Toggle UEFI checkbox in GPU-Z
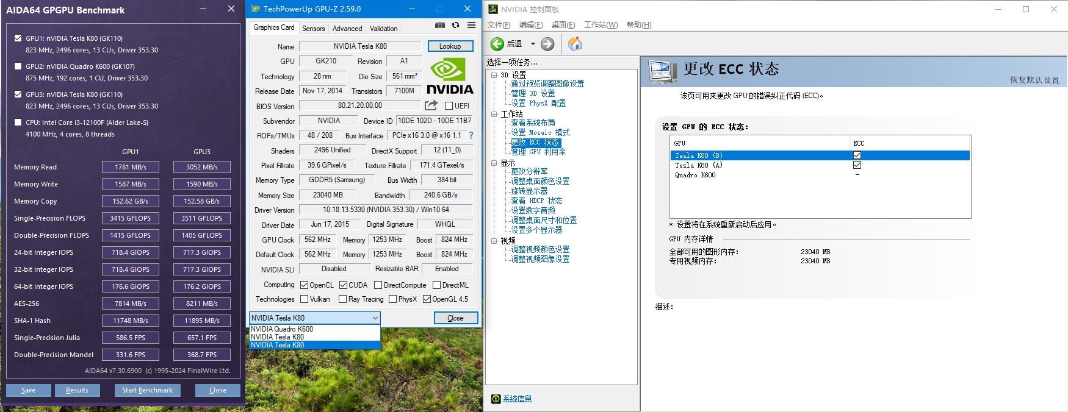The width and height of the screenshot is (1068, 412). [x=449, y=106]
